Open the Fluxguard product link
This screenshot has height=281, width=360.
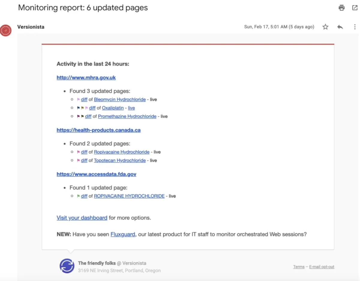click(x=123, y=234)
